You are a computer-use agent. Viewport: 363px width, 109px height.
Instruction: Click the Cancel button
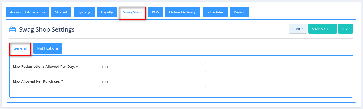(x=298, y=29)
